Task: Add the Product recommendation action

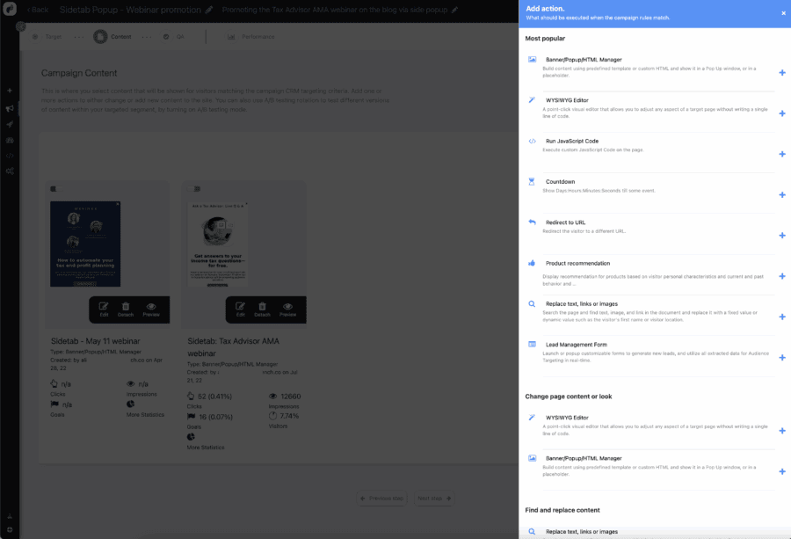Action: pos(781,276)
